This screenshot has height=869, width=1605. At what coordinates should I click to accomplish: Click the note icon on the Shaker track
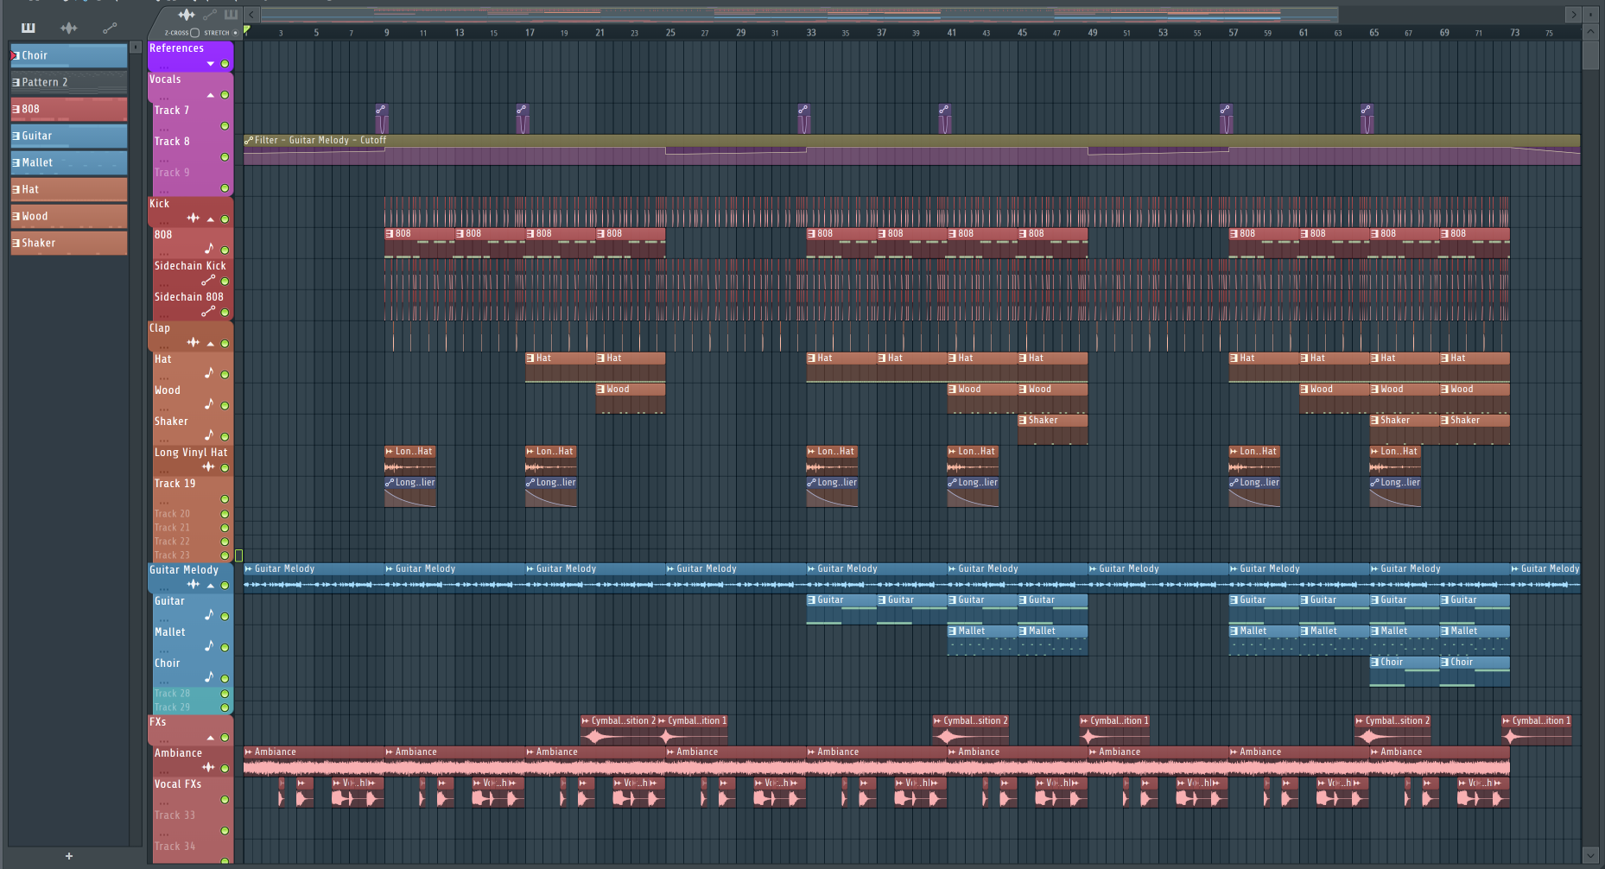click(x=208, y=435)
